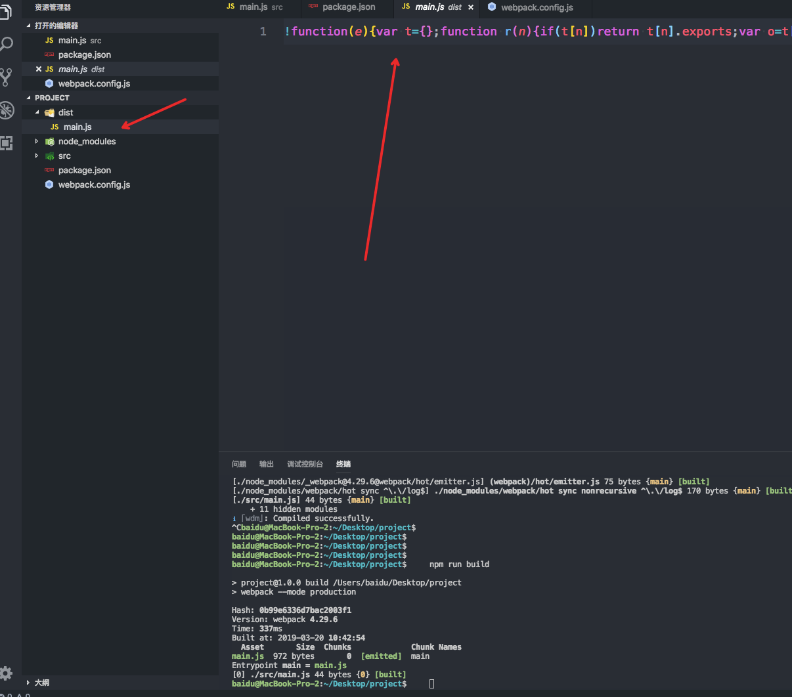Open the Search view icon

pos(6,45)
